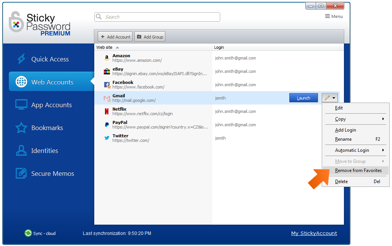Go to the Identities section
Viewport: 392px width, 246px height.
pyautogui.click(x=45, y=150)
